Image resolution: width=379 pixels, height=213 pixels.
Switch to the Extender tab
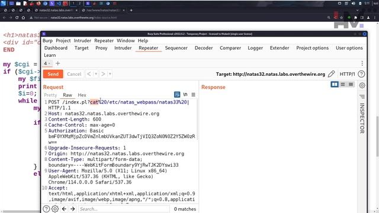(280, 48)
